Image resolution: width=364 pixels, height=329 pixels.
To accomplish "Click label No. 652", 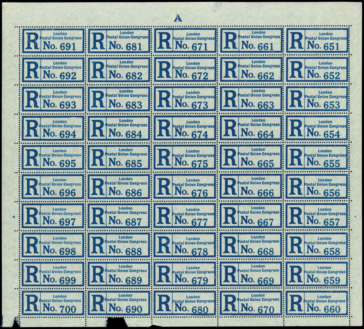I will [317, 70].
